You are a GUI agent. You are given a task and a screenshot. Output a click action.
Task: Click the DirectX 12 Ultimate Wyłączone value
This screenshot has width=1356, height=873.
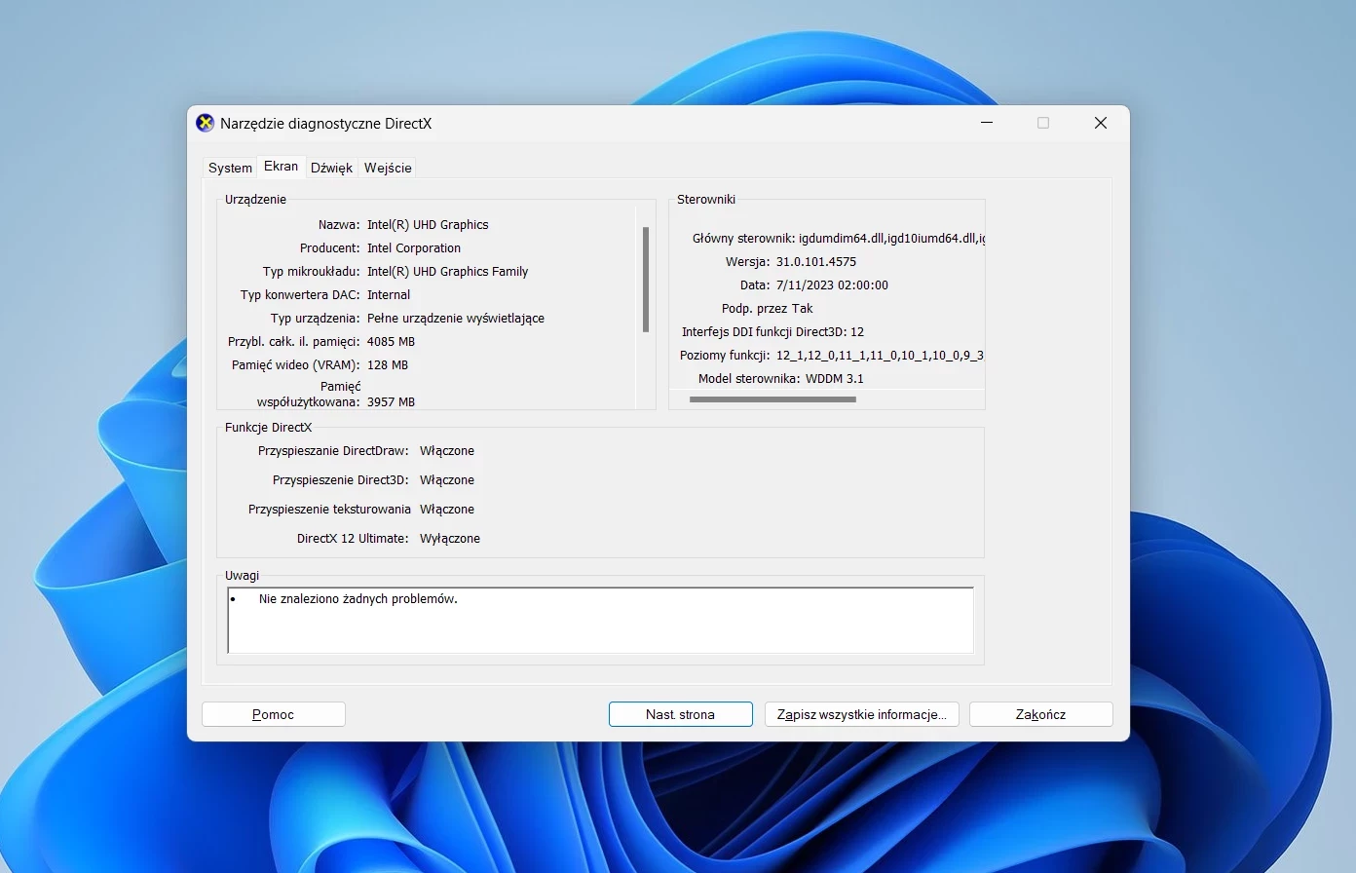pyautogui.click(x=450, y=538)
